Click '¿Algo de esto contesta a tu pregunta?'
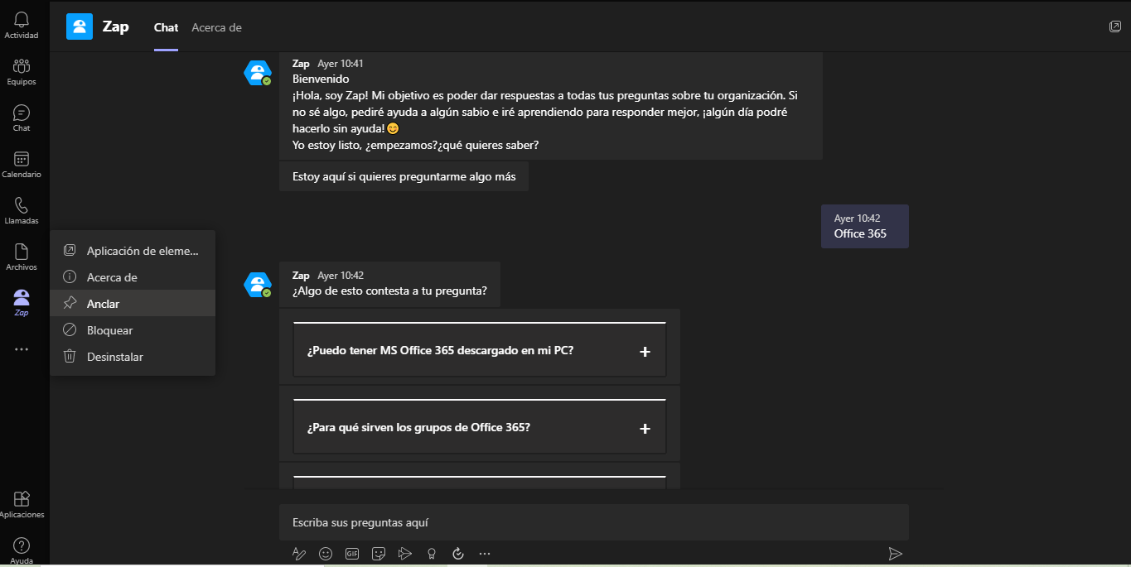 (389, 291)
